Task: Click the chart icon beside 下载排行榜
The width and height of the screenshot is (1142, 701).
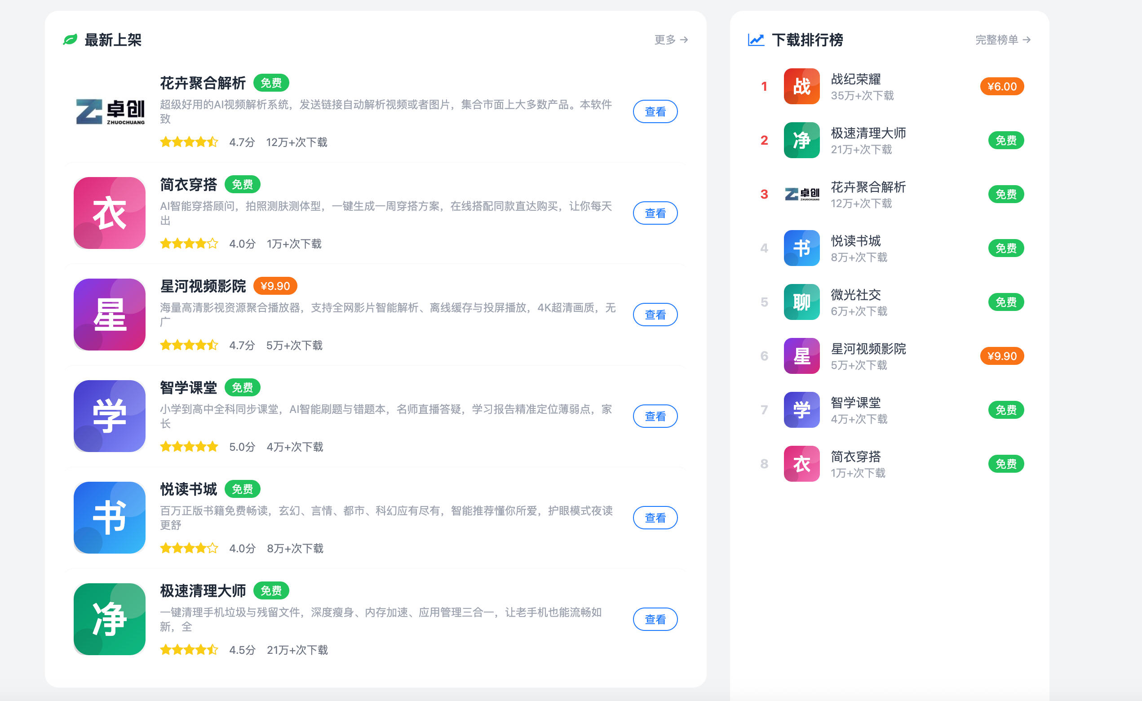Action: coord(756,40)
